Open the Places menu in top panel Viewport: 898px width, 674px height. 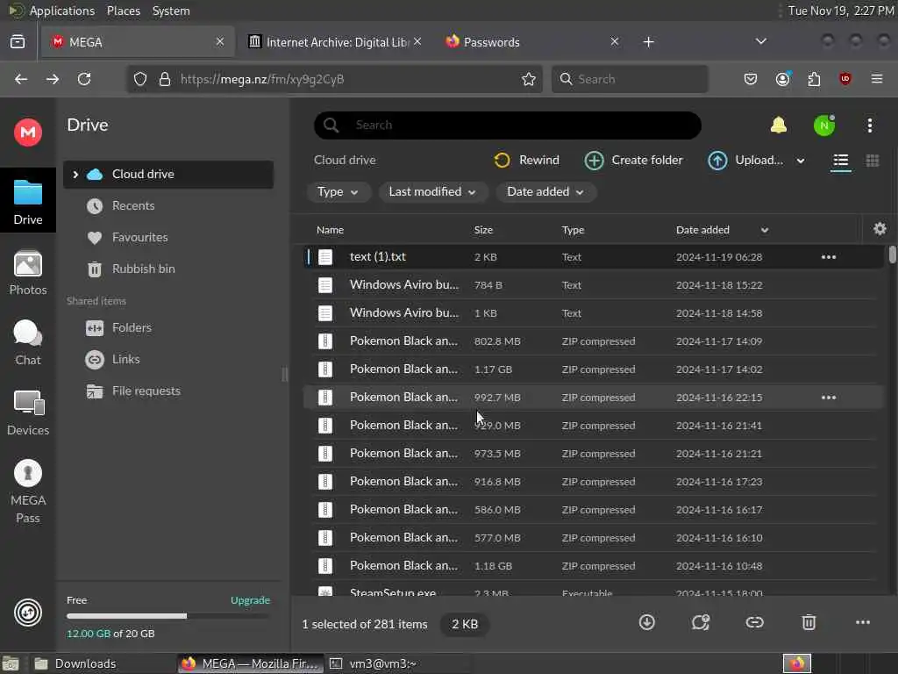click(123, 11)
